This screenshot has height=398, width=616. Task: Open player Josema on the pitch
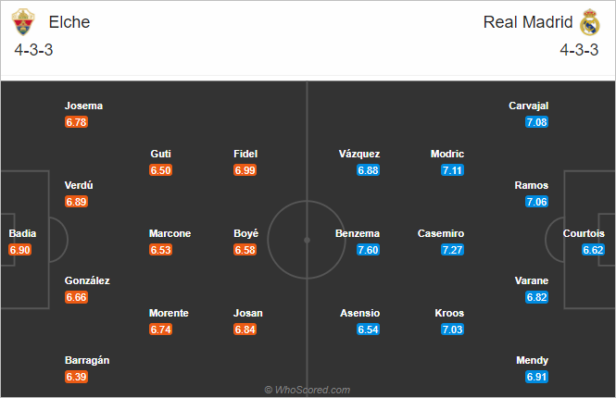(83, 106)
